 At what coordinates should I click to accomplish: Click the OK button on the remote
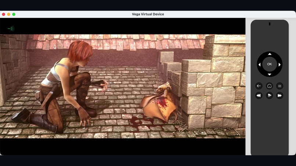point(270,64)
